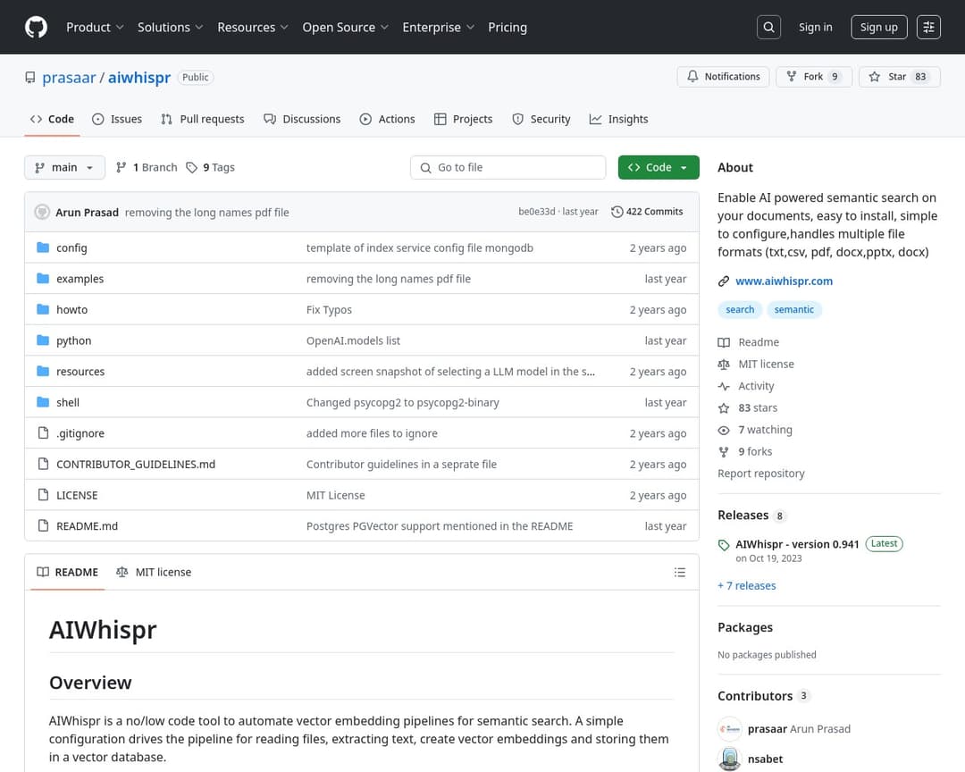The height and width of the screenshot is (772, 965).
Task: Click the prasaar contributor avatar
Action: click(729, 728)
